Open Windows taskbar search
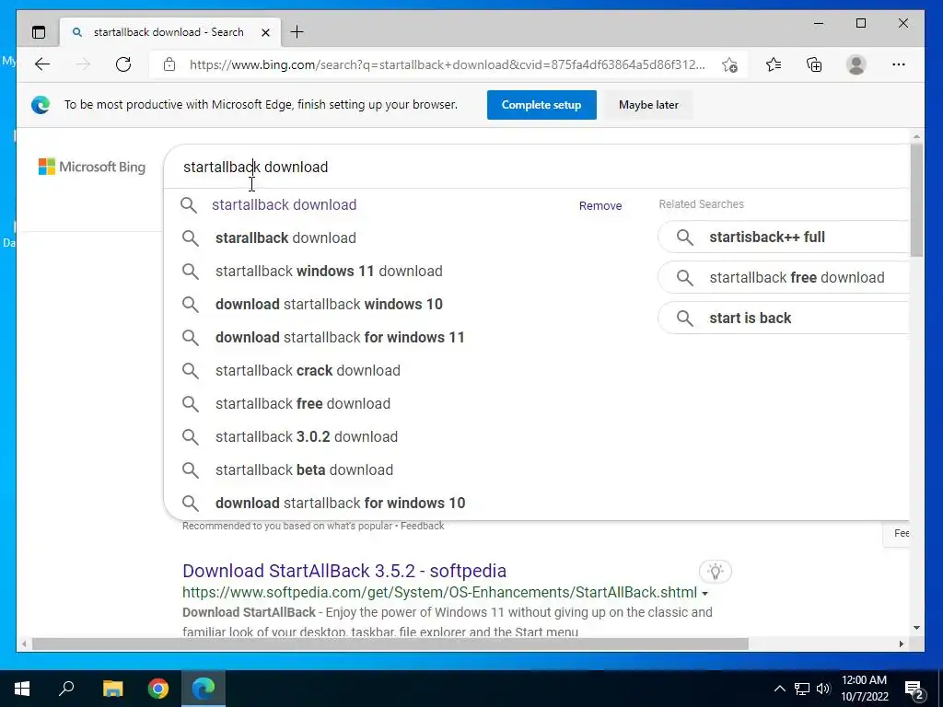Image resolution: width=943 pixels, height=707 pixels. (x=66, y=689)
